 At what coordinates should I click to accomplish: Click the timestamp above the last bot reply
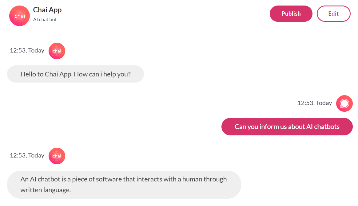point(27,155)
